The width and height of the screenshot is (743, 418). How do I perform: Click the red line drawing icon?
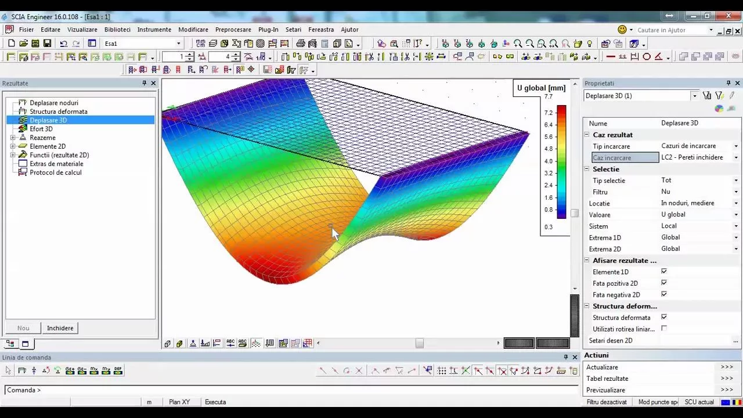click(611, 57)
